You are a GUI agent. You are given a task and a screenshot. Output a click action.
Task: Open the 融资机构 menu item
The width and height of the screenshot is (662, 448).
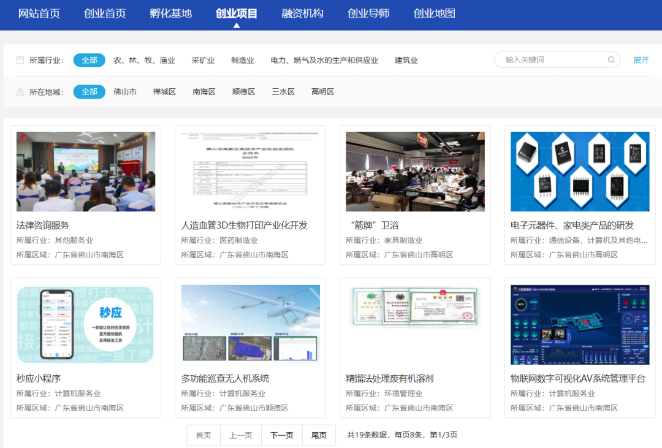302,13
